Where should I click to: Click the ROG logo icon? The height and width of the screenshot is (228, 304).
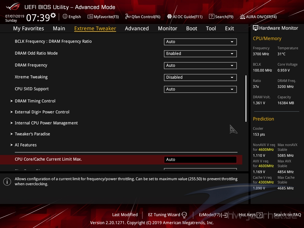[13, 7]
